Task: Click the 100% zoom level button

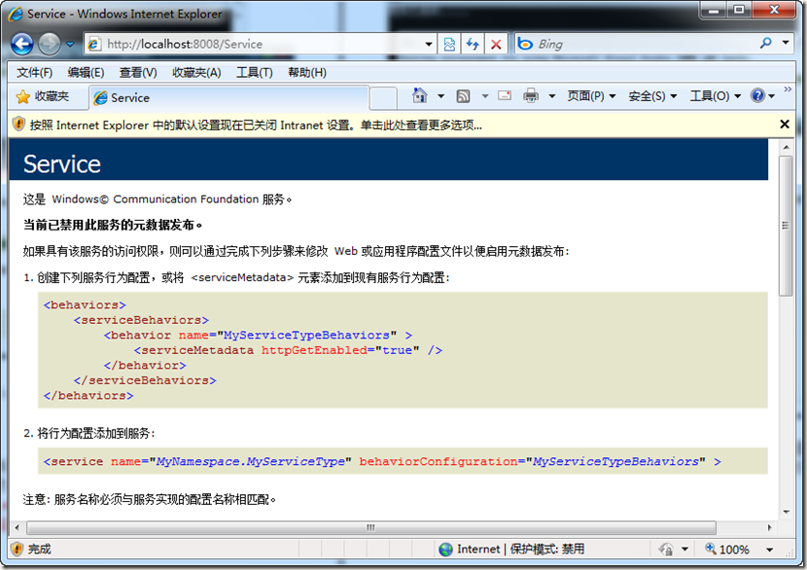Action: (x=727, y=550)
